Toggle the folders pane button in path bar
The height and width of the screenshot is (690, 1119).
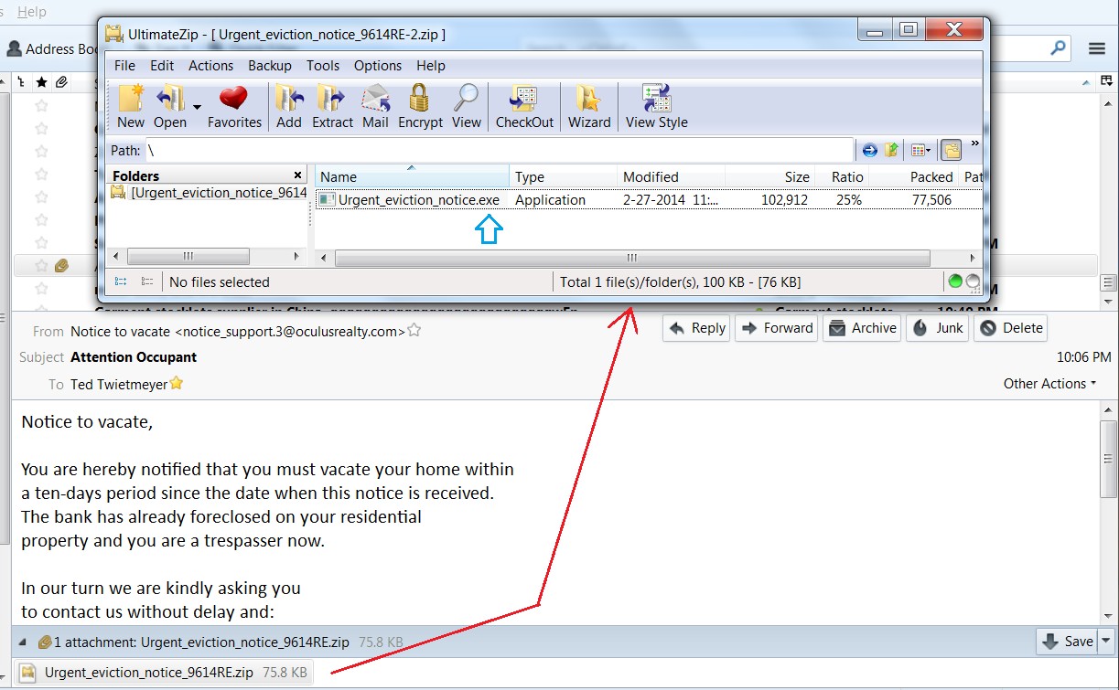coord(952,150)
